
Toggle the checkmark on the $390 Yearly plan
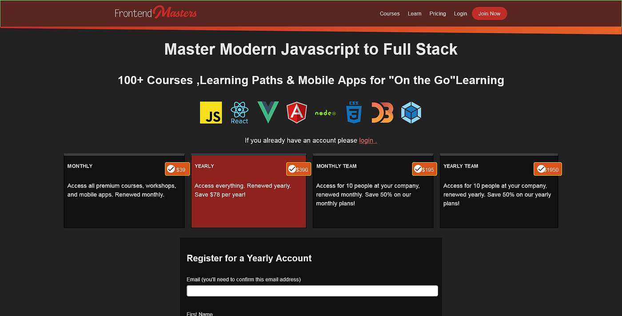pyautogui.click(x=292, y=169)
